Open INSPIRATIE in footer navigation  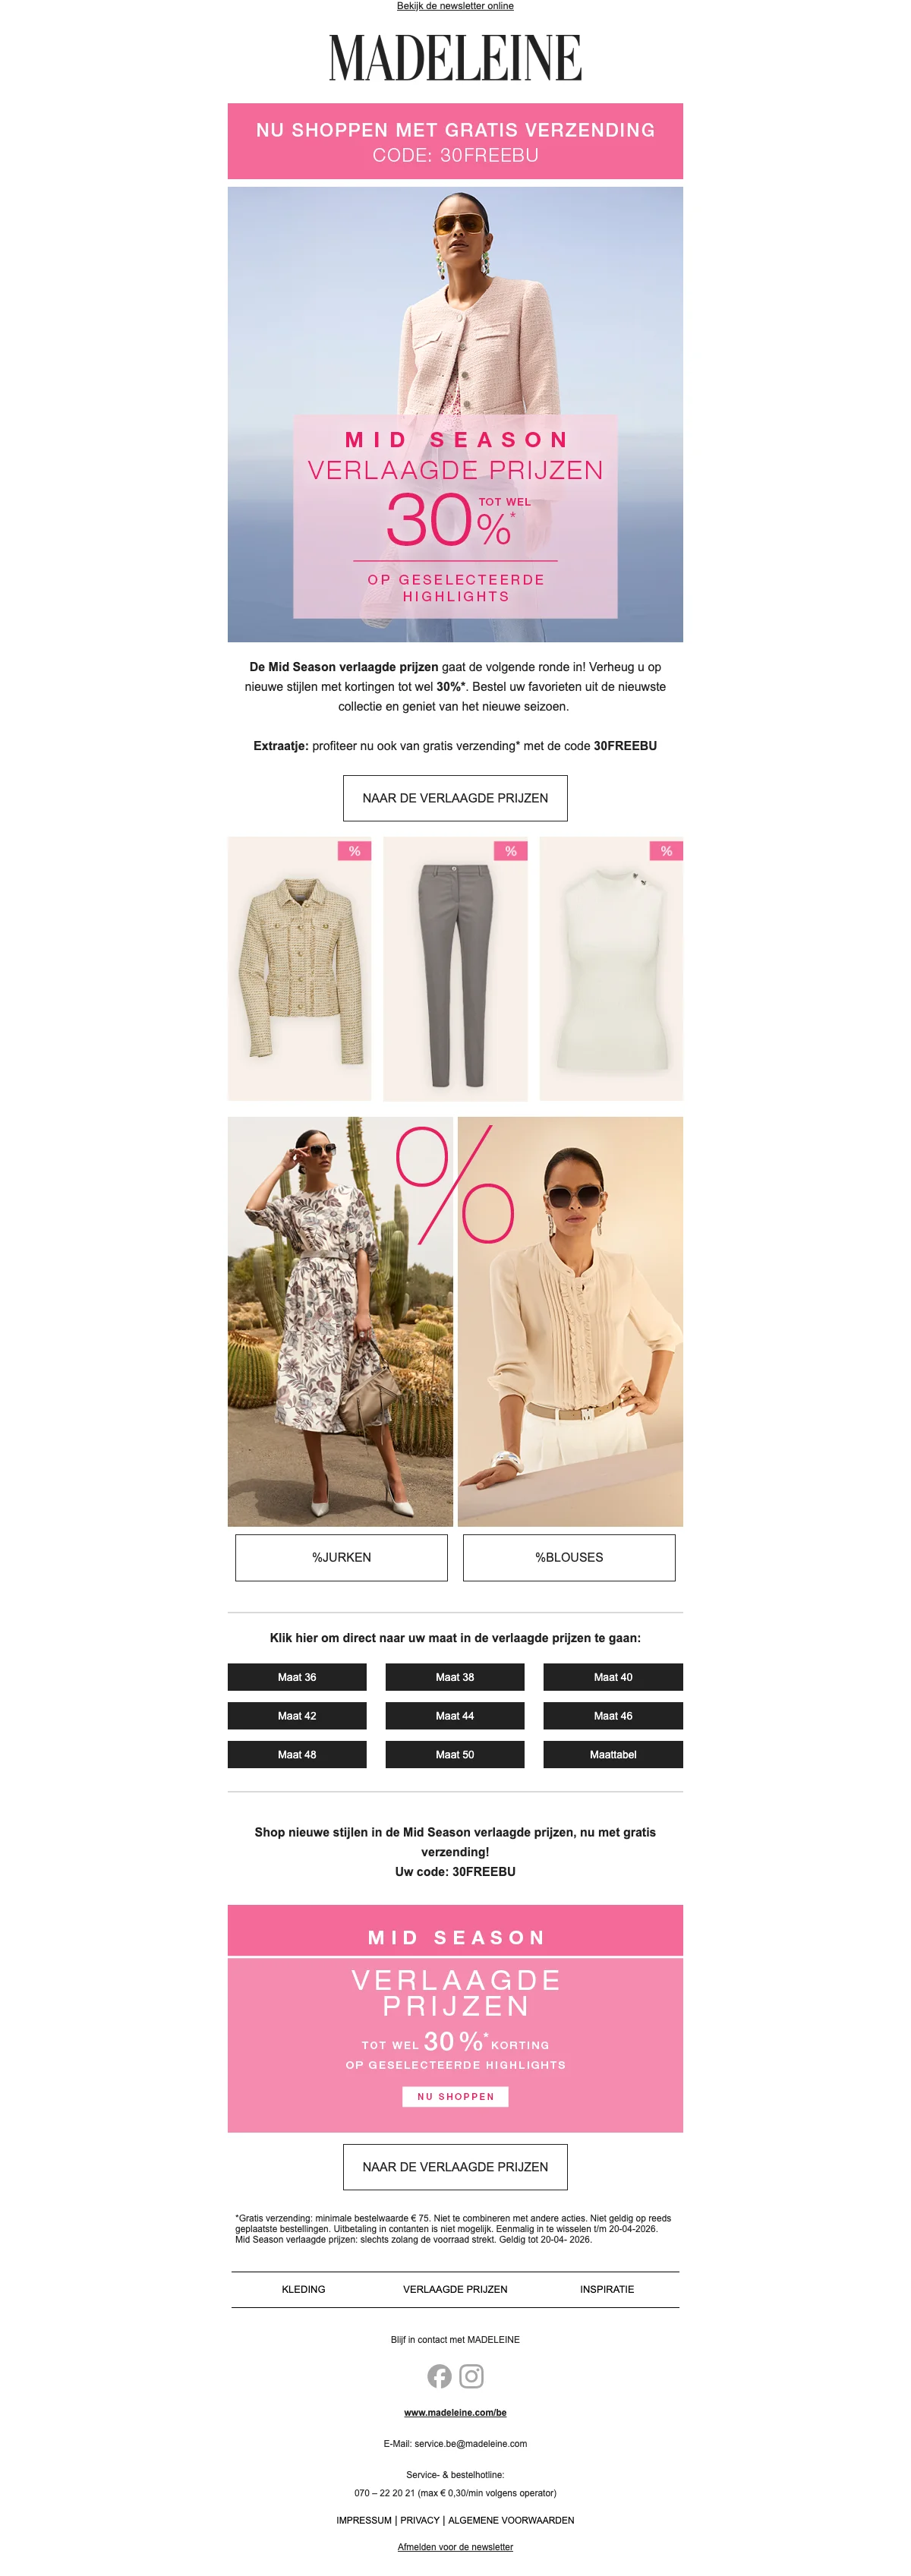[x=607, y=2289]
